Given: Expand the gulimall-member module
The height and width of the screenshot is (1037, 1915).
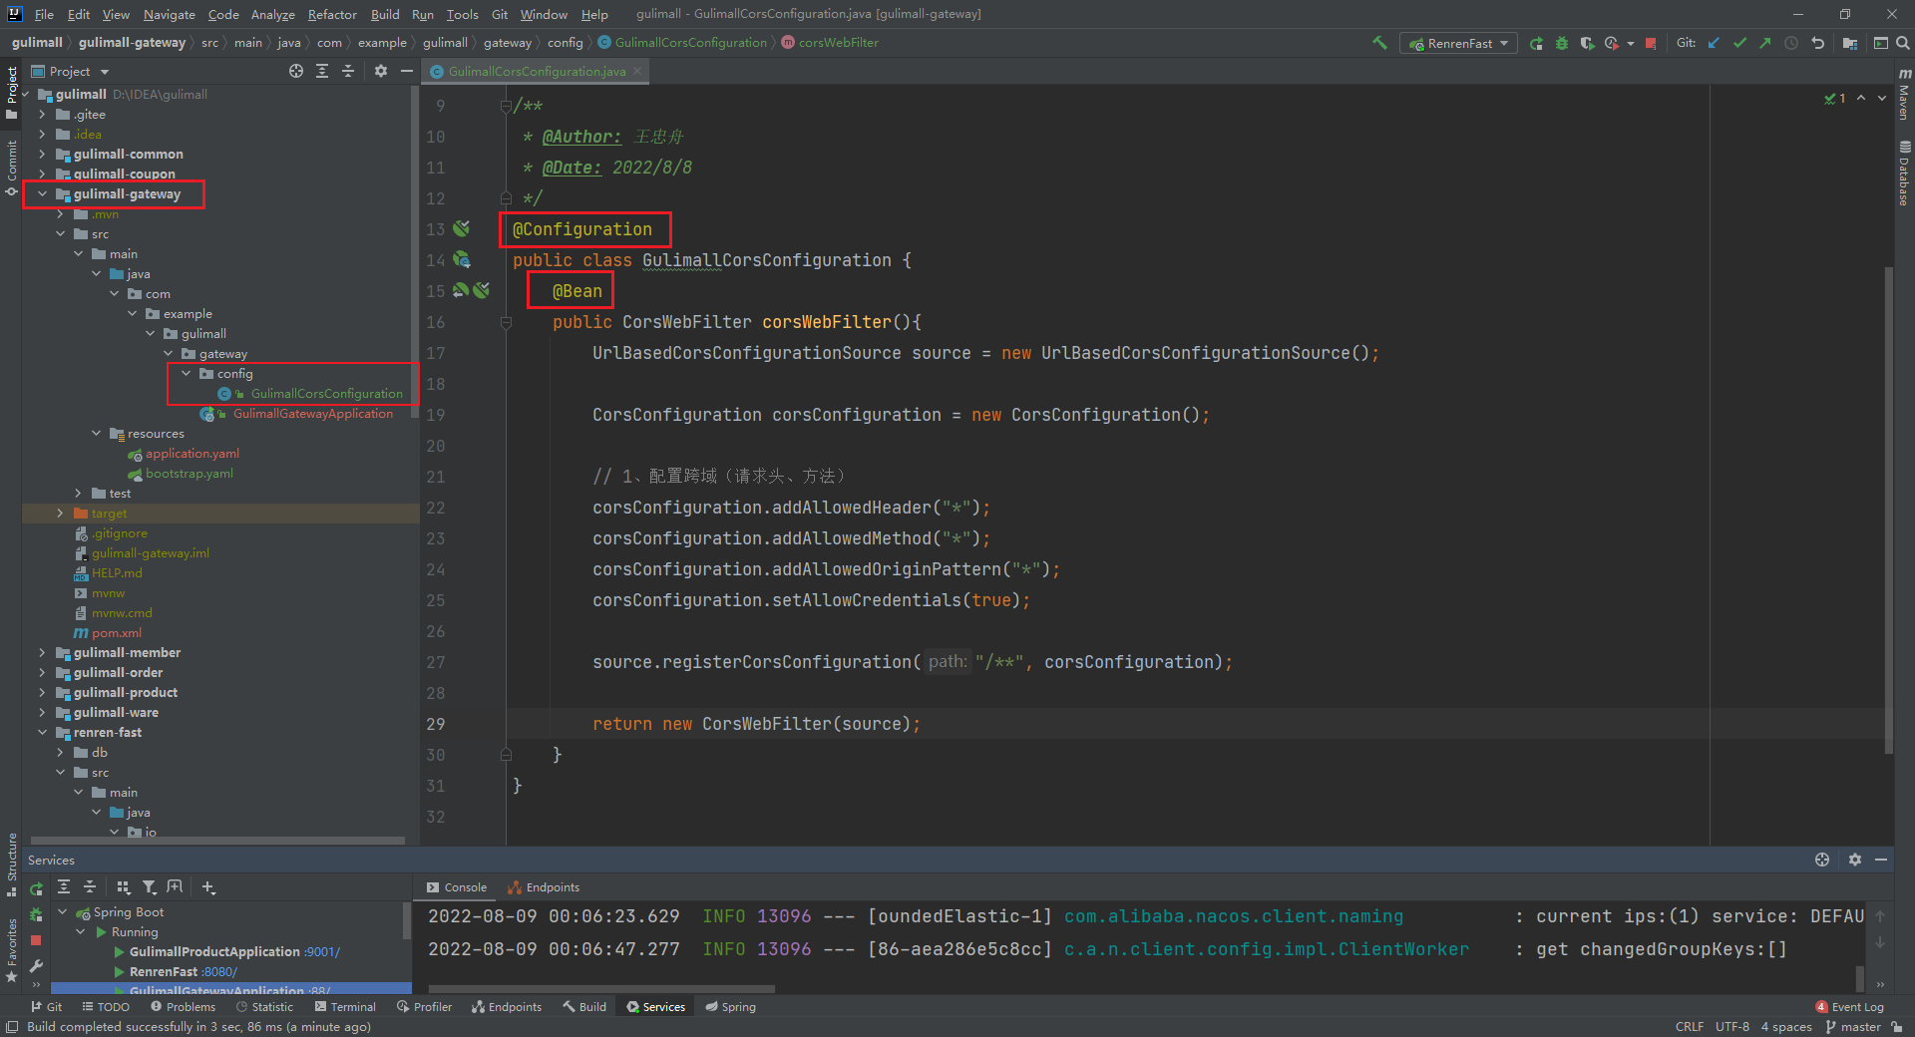Looking at the screenshot, I should (42, 652).
